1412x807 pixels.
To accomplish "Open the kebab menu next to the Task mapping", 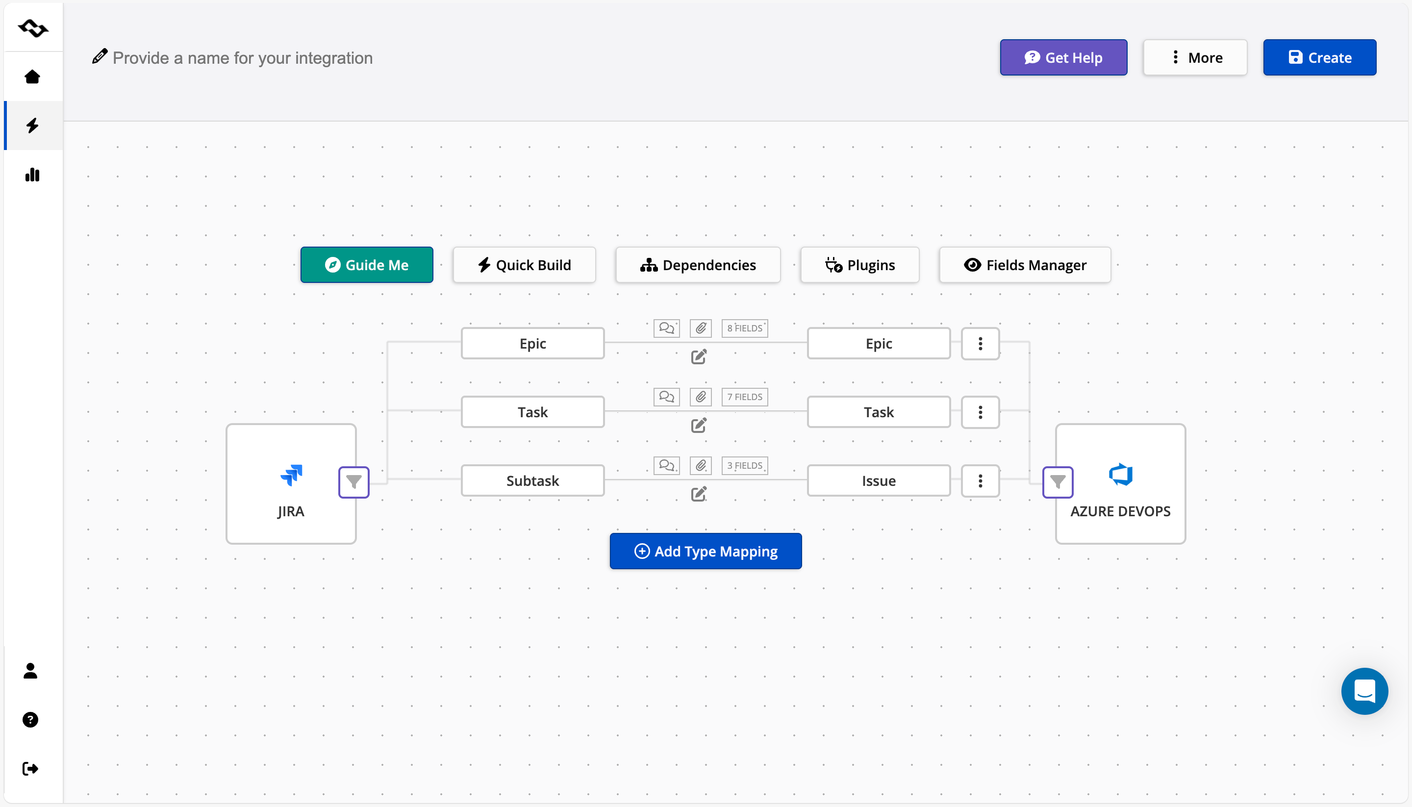I will tap(980, 412).
